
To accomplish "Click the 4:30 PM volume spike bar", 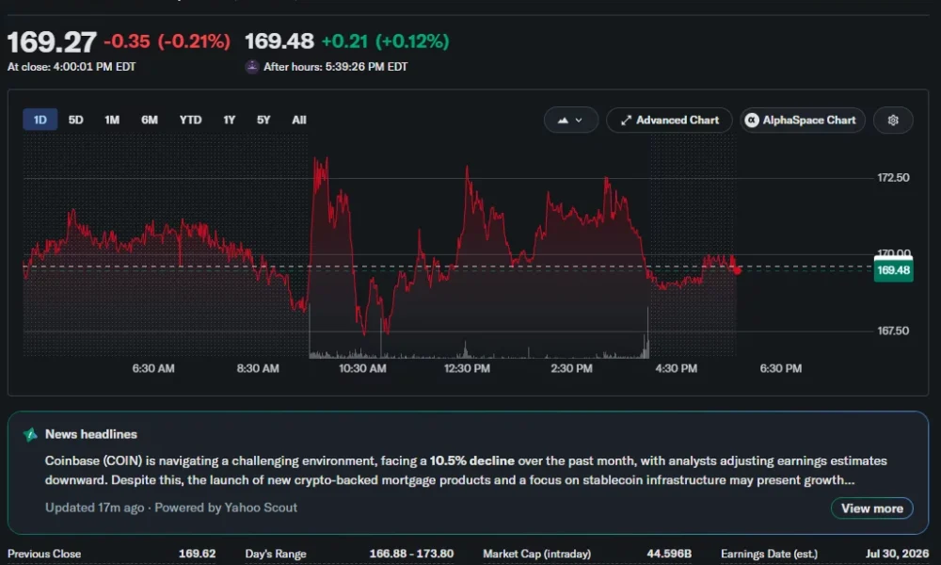I will click(647, 333).
